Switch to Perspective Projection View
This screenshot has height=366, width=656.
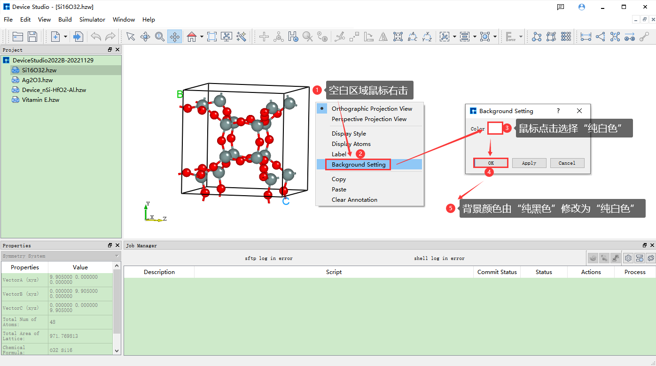coord(369,119)
